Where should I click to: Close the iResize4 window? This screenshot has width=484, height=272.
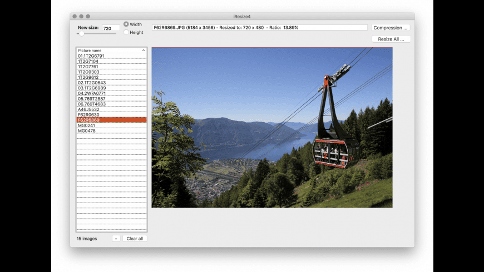[x=75, y=16]
